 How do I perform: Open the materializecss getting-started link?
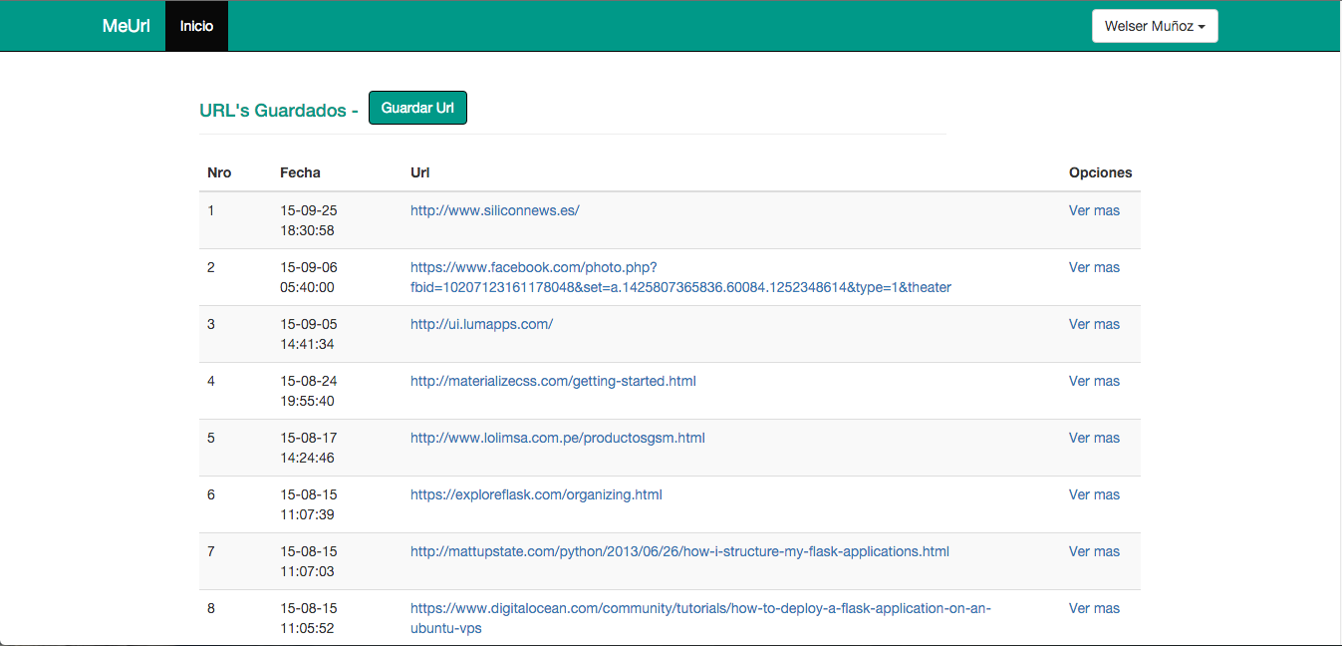[553, 381]
